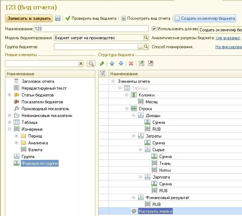This screenshot has height=216, width=242.
Task: Collapse the Доходы group
Action: pos(134,116)
